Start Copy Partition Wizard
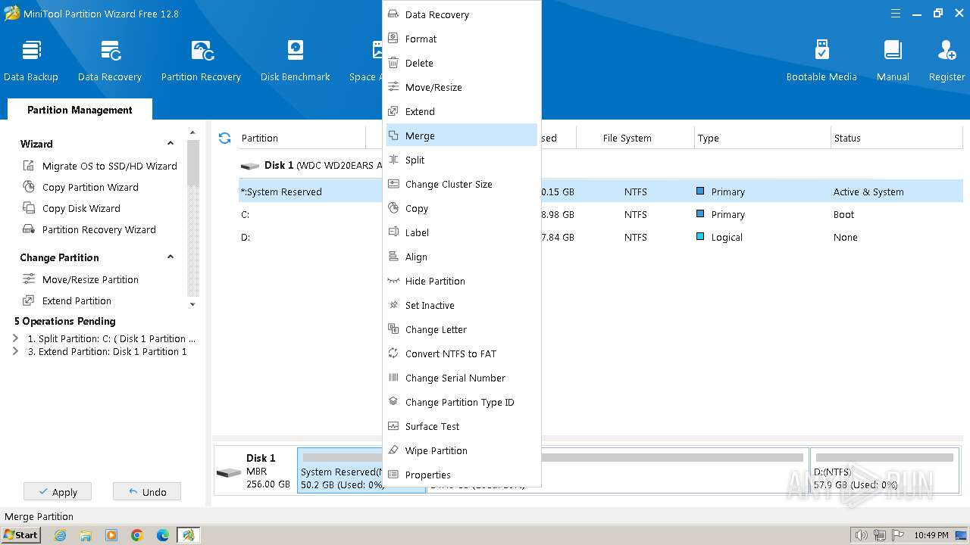970x545 pixels. tap(80, 187)
